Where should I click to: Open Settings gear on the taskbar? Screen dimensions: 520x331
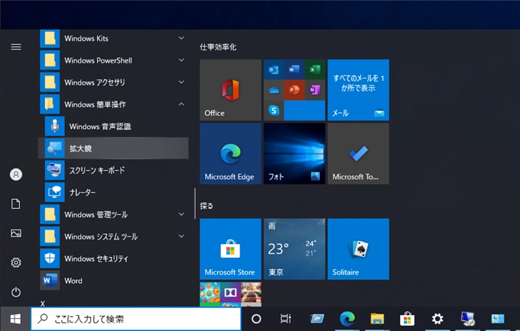pyautogui.click(x=437, y=319)
